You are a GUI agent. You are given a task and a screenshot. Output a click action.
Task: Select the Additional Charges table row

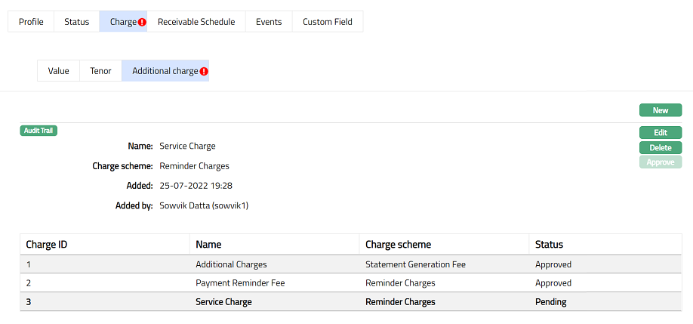(231, 264)
